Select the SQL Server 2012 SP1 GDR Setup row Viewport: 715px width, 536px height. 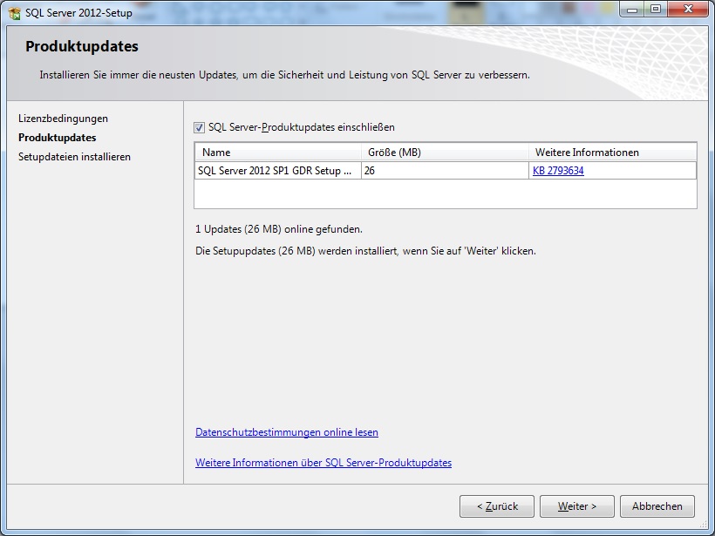pos(446,171)
